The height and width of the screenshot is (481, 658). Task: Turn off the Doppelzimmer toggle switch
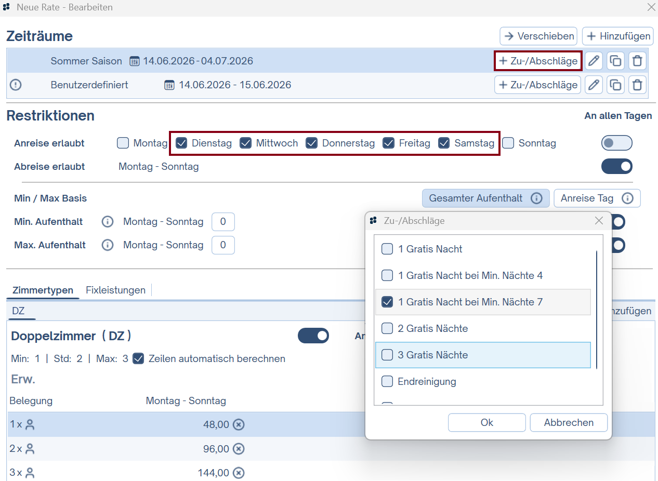(313, 336)
